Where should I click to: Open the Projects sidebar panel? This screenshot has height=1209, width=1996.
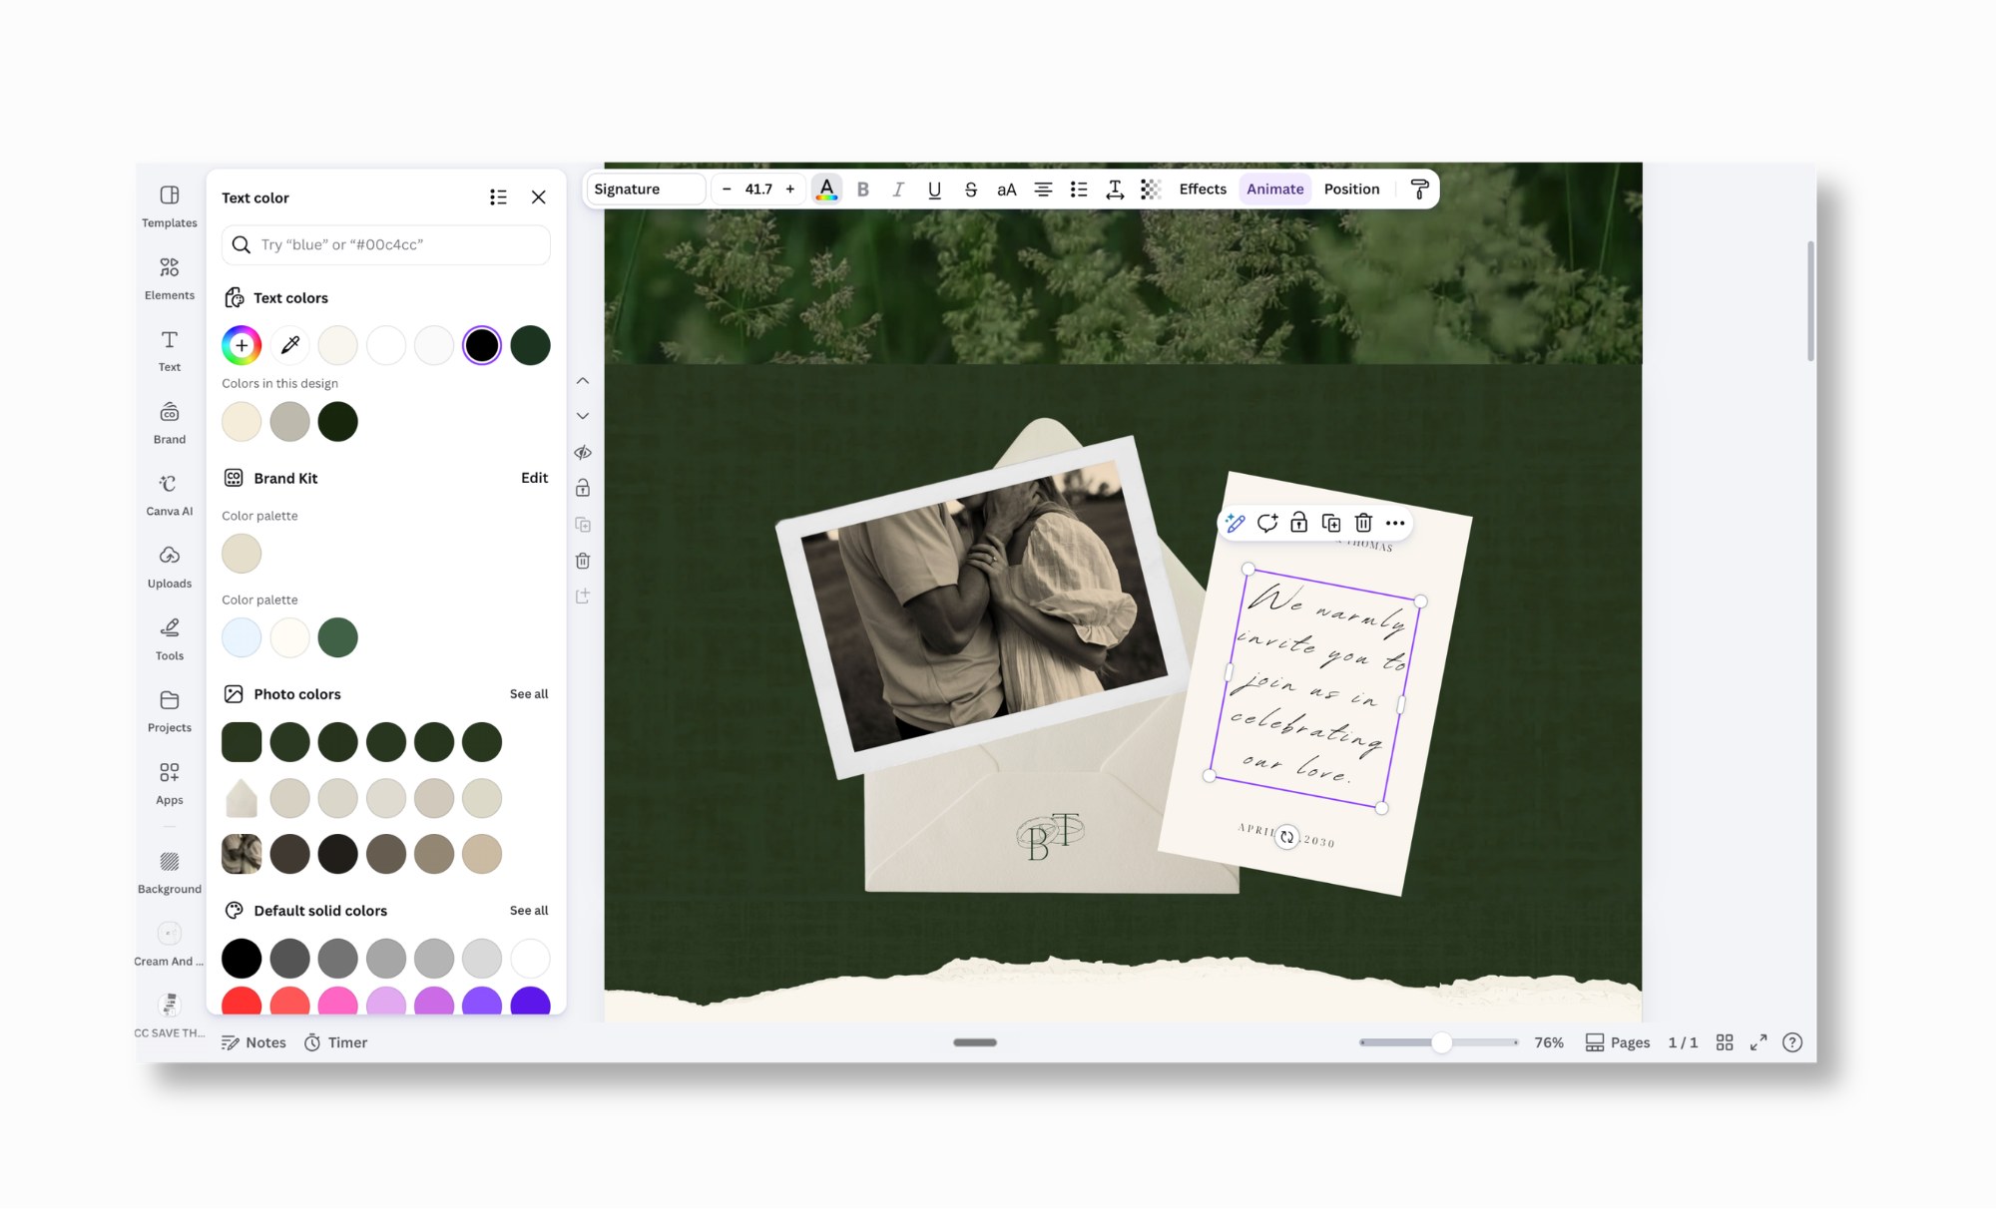170,711
